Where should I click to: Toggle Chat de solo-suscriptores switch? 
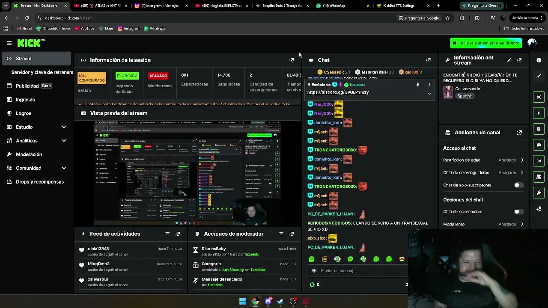pos(518,185)
